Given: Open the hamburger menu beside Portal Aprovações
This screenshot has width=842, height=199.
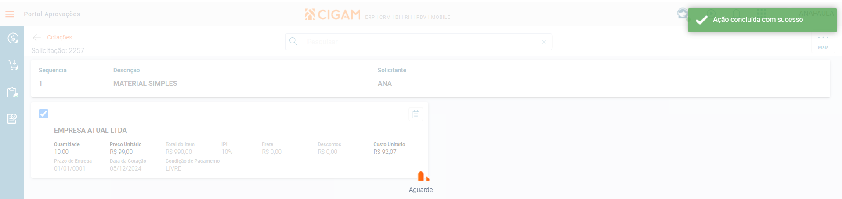Looking at the screenshot, I should (x=10, y=14).
